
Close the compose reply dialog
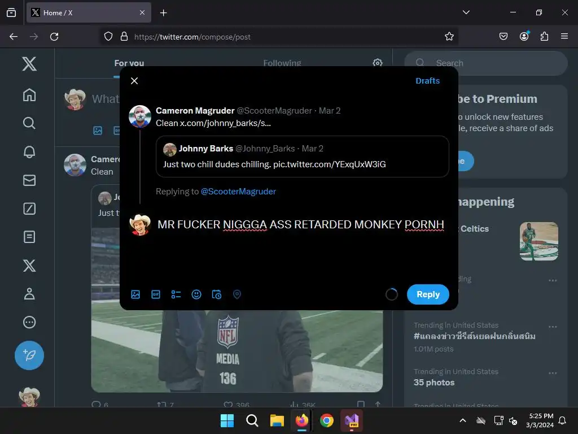coord(134,81)
